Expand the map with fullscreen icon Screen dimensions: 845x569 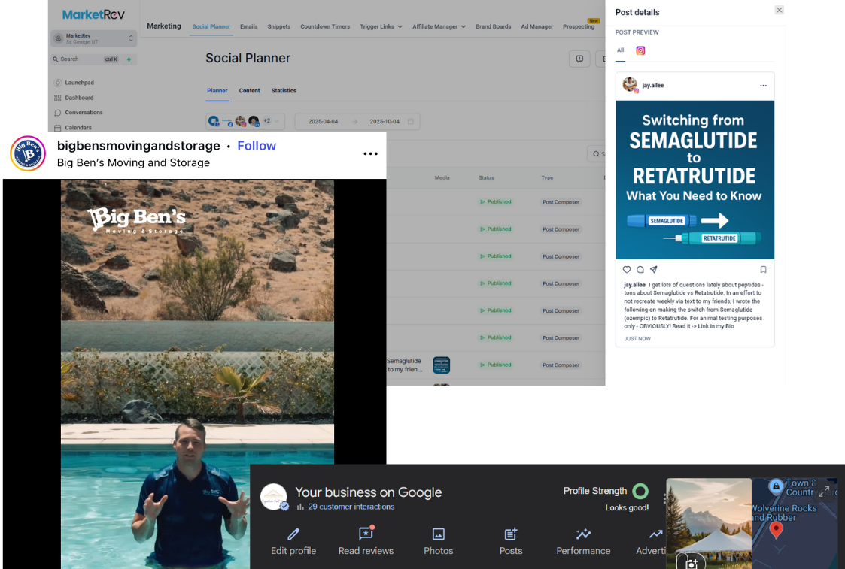[x=824, y=491]
